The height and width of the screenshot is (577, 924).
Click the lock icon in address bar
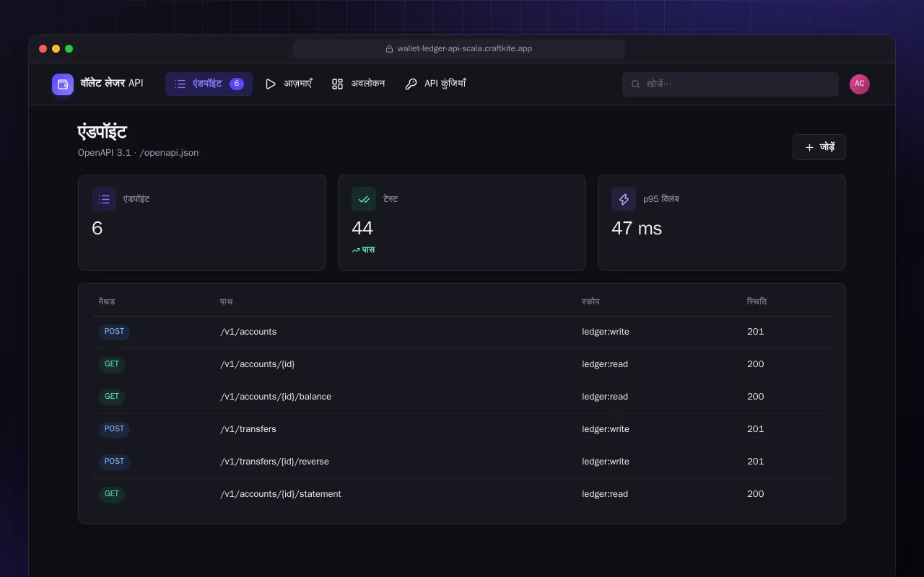tap(390, 49)
